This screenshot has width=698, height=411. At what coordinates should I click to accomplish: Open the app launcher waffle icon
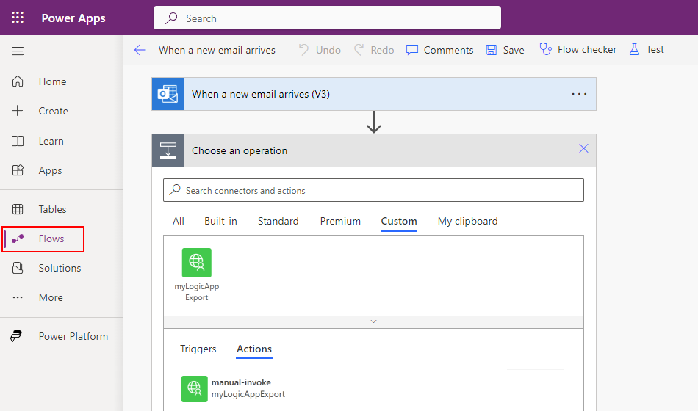[x=18, y=18]
